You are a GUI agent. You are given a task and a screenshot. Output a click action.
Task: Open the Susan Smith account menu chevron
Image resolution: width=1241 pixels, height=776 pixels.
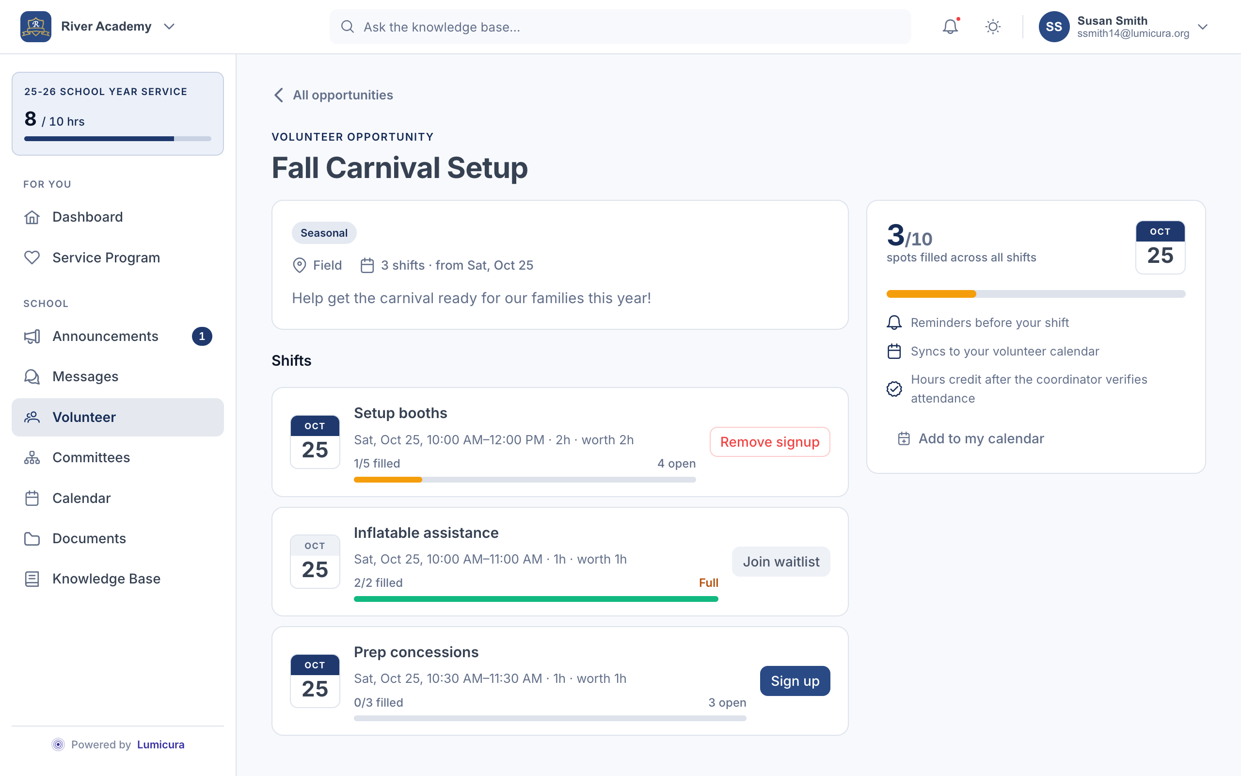coord(1203,27)
